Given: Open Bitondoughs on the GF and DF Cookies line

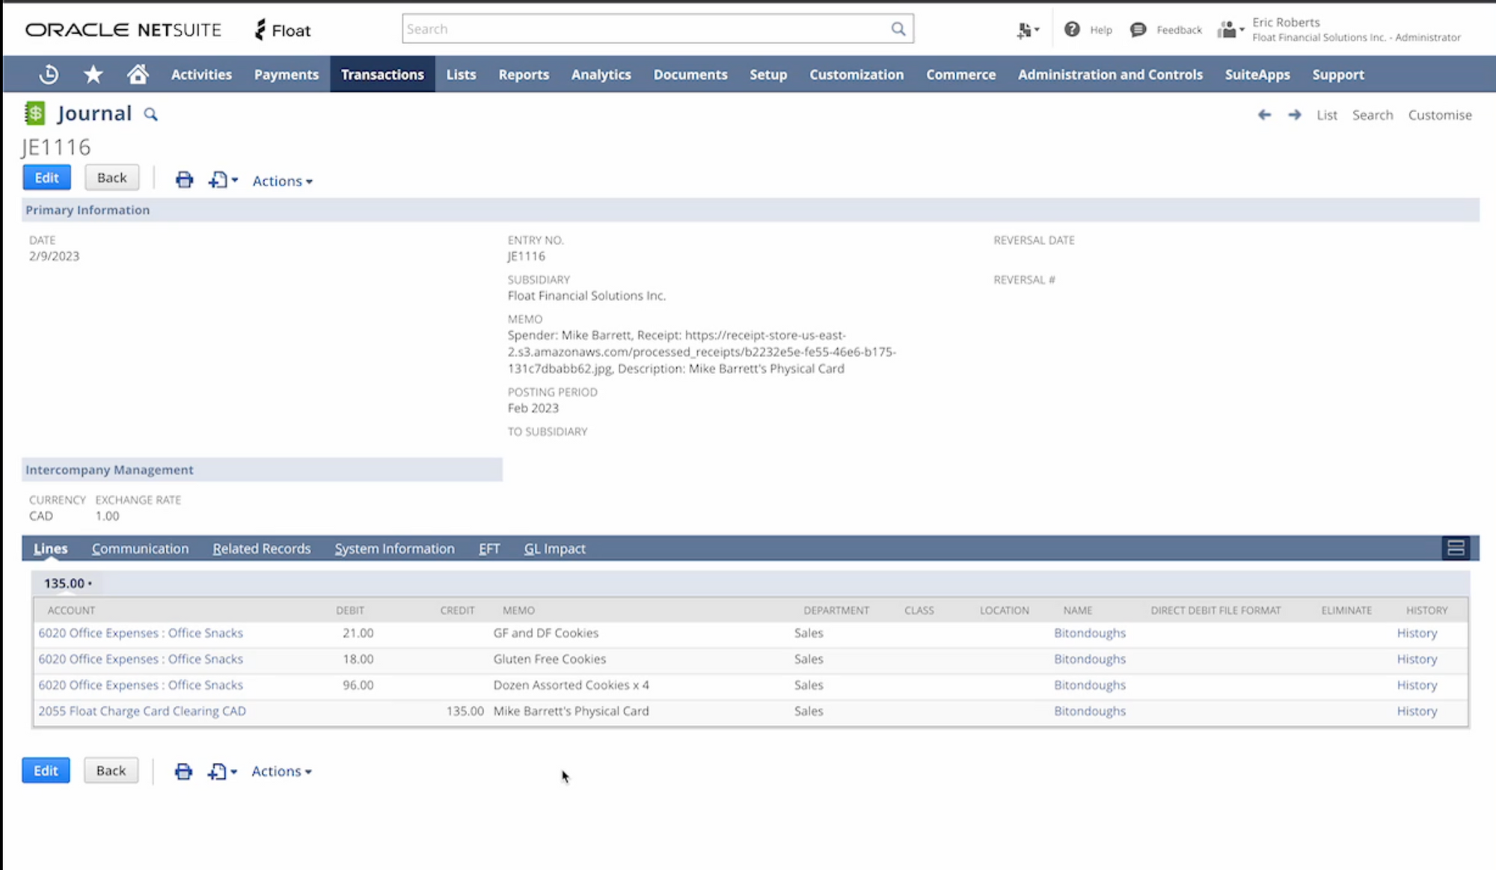Looking at the screenshot, I should click(x=1090, y=633).
